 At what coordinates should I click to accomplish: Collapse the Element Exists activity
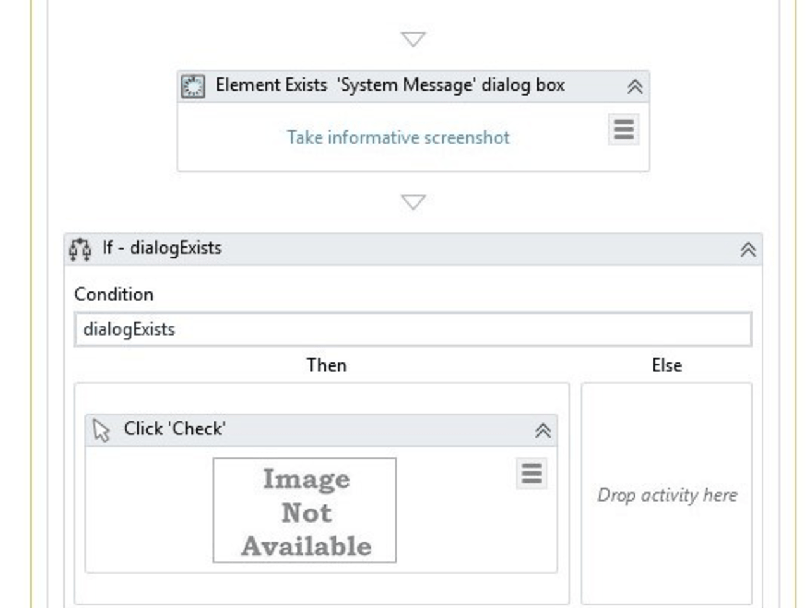pyautogui.click(x=634, y=87)
